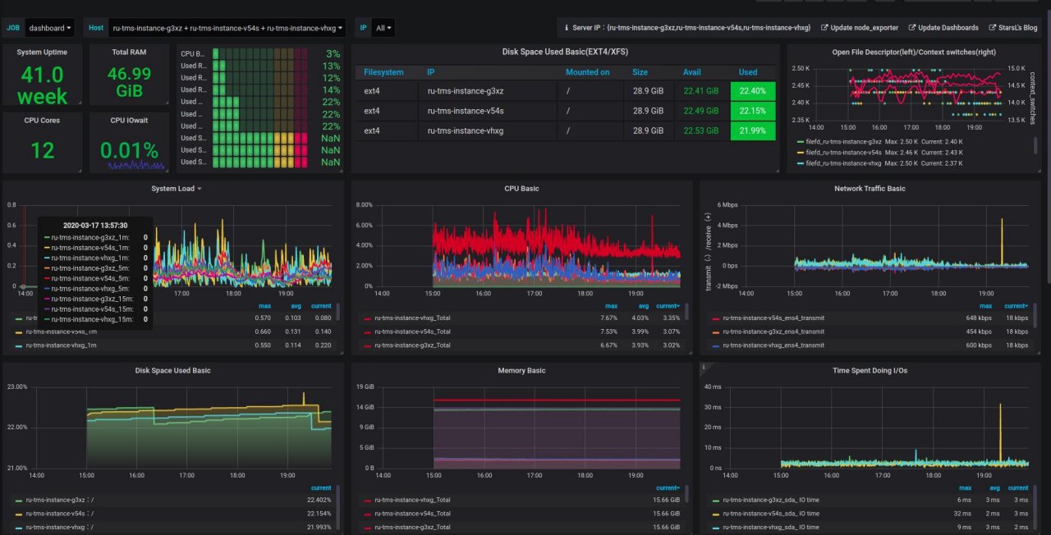Click color swatch of Memory Basic vhxg_Total legend
The height and width of the screenshot is (535, 1051).
pos(367,500)
